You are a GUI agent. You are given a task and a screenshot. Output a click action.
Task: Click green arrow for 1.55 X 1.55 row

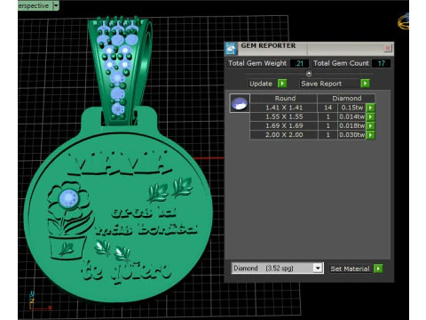coord(370,116)
